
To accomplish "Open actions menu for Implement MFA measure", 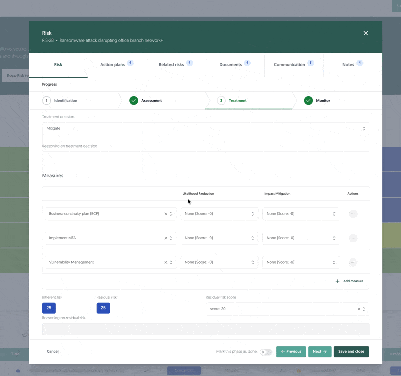I will (x=353, y=238).
